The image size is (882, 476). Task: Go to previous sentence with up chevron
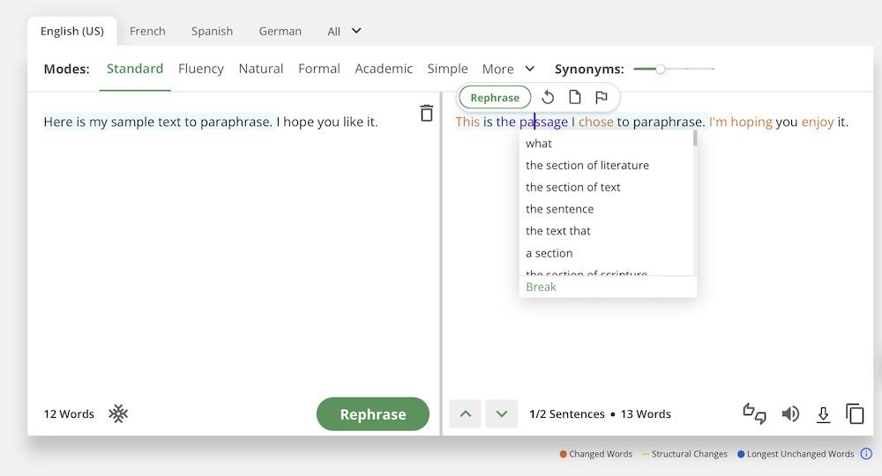465,413
